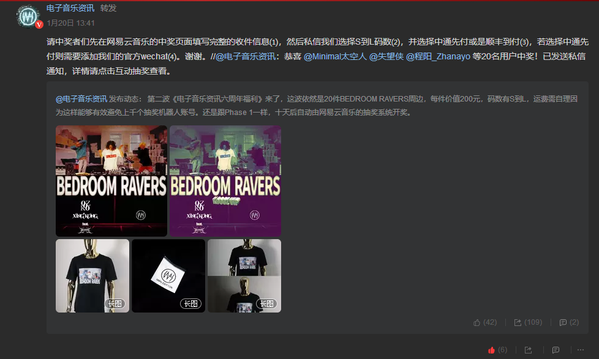The width and height of the screenshot is (599, 359).
Task: Open comments on quoted post with 2
Action: [569, 322]
